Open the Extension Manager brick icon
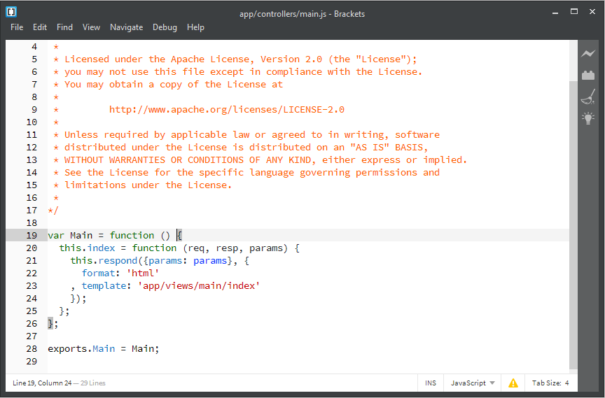 click(x=588, y=75)
